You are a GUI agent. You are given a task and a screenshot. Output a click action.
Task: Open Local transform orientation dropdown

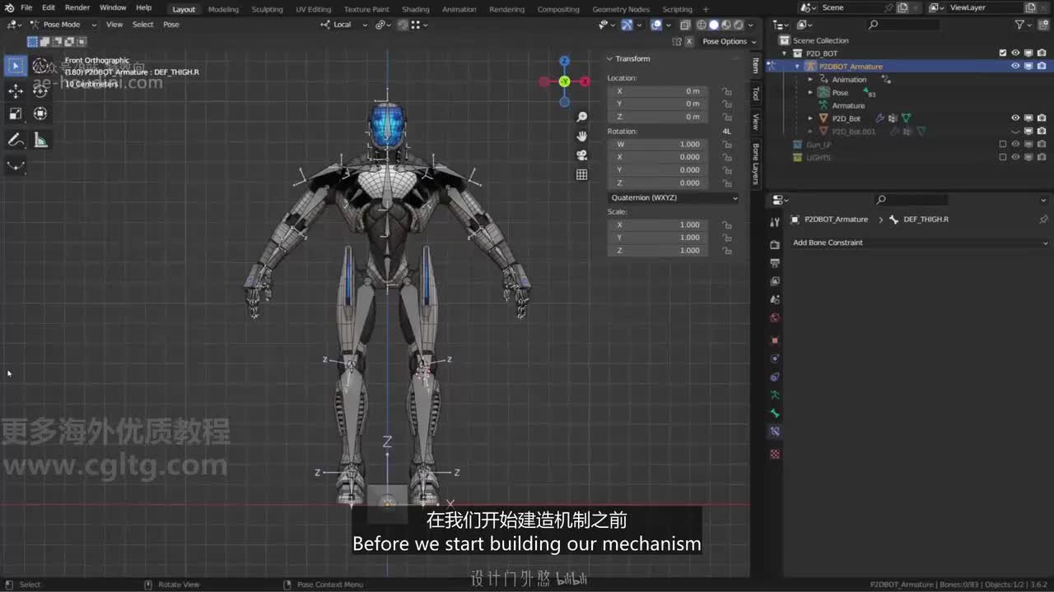point(344,25)
